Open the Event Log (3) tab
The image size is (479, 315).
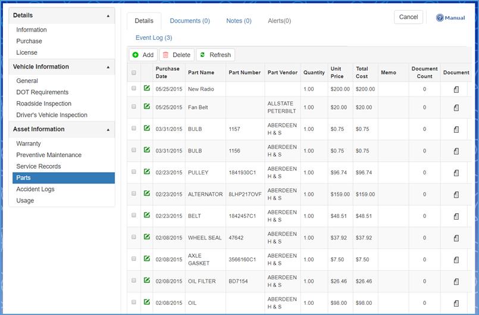154,38
